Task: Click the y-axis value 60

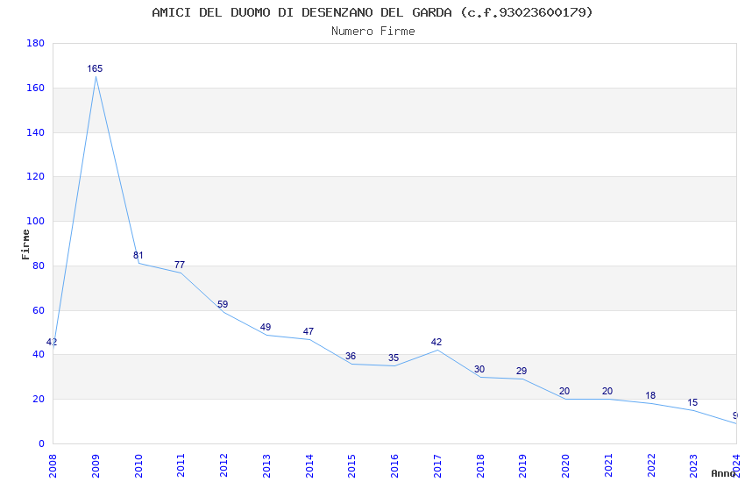Action: (39, 310)
